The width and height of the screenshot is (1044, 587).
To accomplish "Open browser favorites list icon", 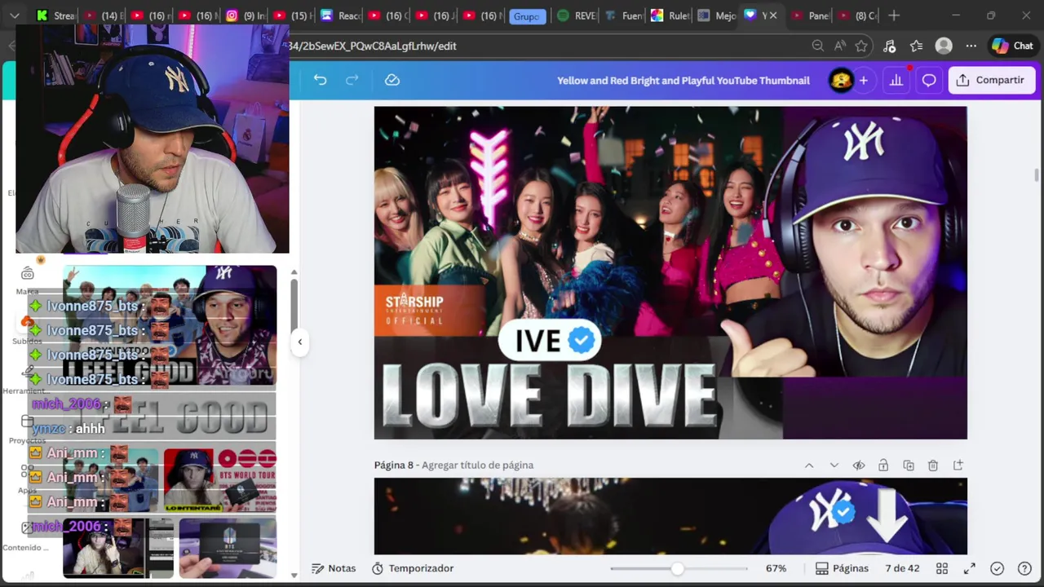I will [917, 46].
